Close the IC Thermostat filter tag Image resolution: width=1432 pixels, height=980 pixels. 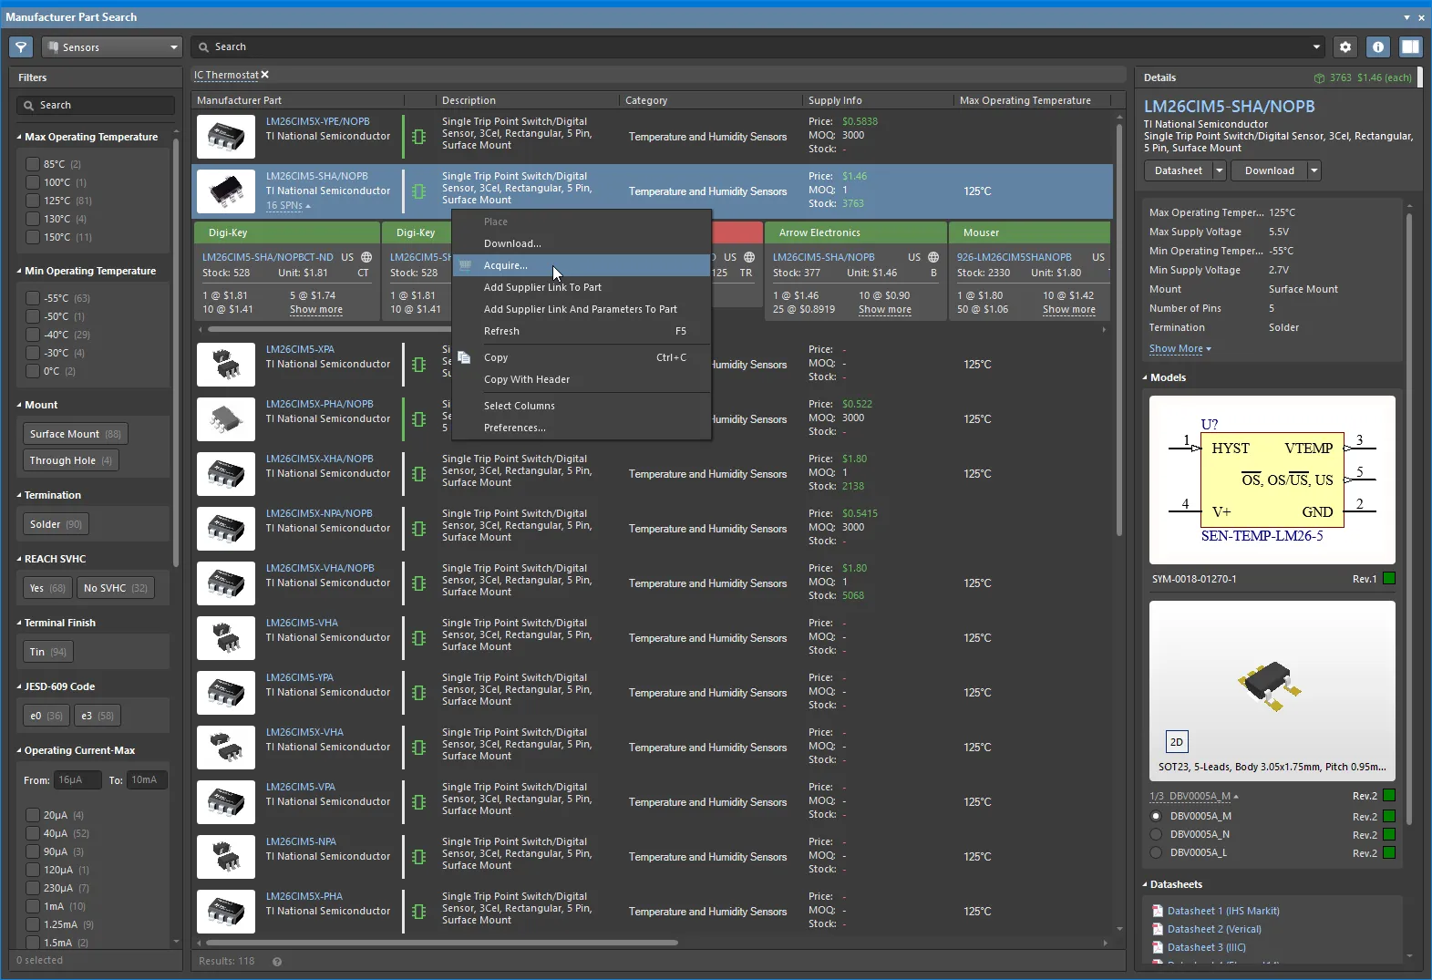(265, 75)
